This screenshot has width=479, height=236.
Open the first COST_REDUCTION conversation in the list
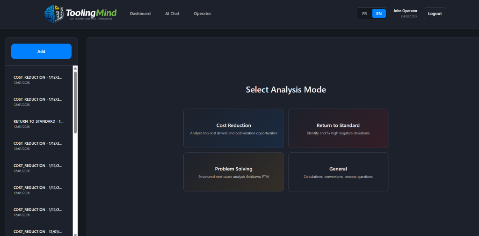click(x=38, y=79)
